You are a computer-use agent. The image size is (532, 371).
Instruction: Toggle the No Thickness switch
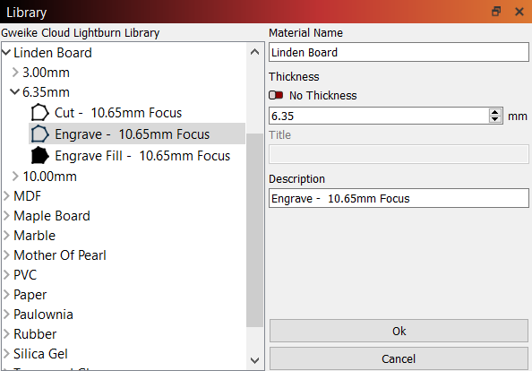[x=276, y=95]
